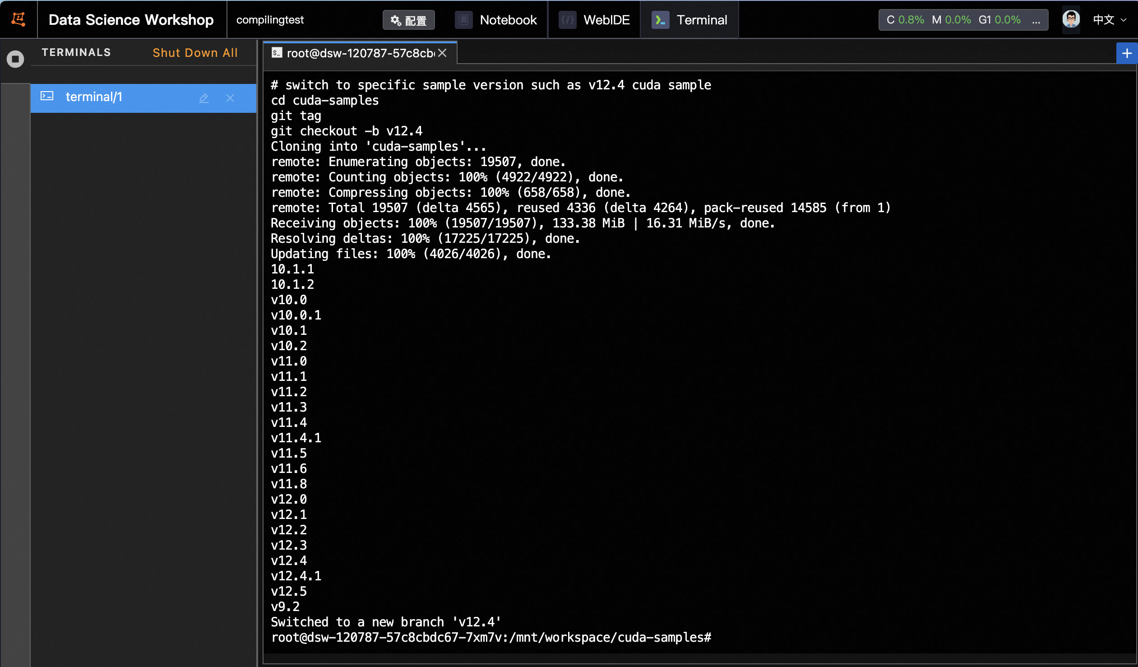The width and height of the screenshot is (1138, 667).
Task: Click the terminal command prompt line
Action: click(x=490, y=637)
